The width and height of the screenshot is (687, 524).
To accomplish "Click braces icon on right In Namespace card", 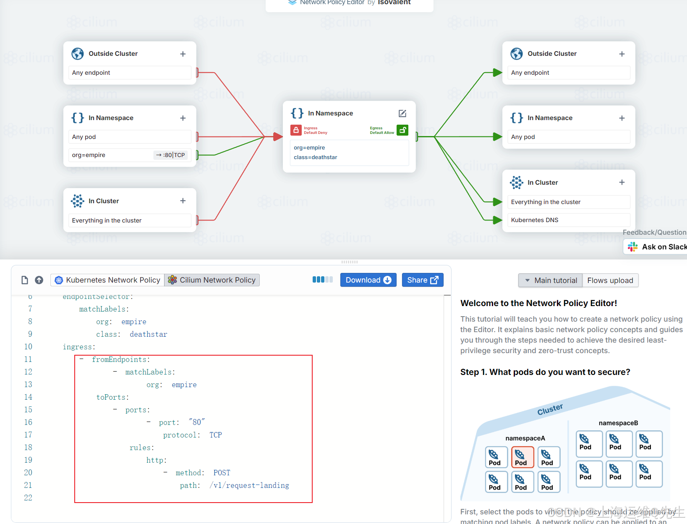I will pyautogui.click(x=517, y=118).
